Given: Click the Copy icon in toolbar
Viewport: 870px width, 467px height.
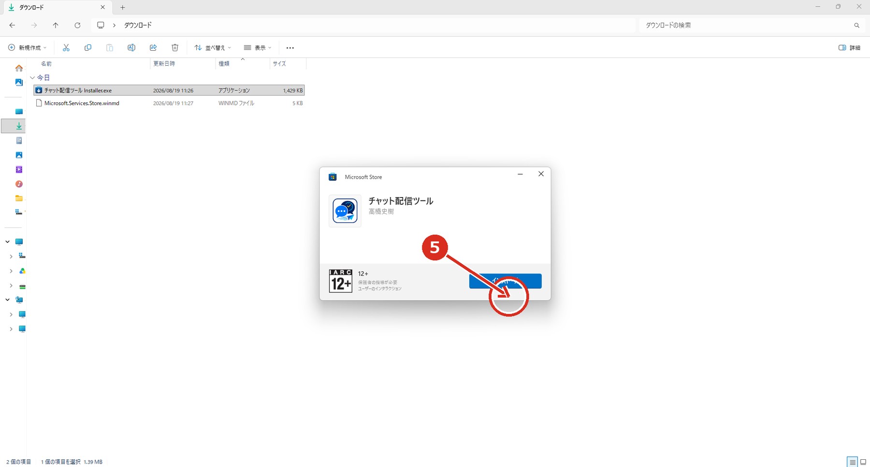Looking at the screenshot, I should click(88, 48).
